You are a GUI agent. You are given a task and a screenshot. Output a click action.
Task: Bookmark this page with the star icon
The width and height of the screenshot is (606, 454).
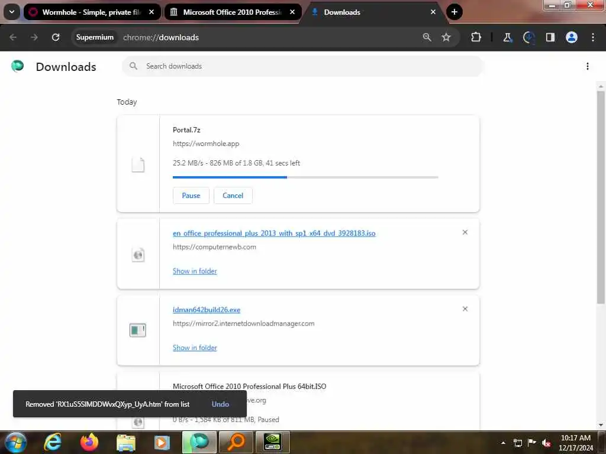tap(446, 37)
